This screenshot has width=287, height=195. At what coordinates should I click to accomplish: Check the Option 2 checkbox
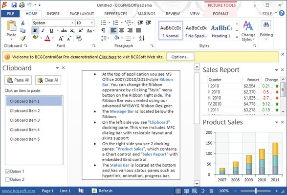coord(7,179)
